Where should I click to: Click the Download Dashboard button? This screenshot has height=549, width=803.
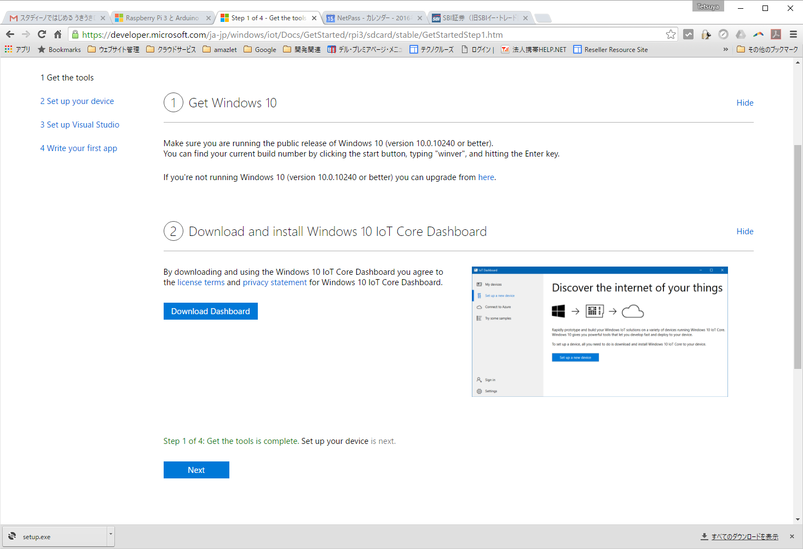click(210, 311)
